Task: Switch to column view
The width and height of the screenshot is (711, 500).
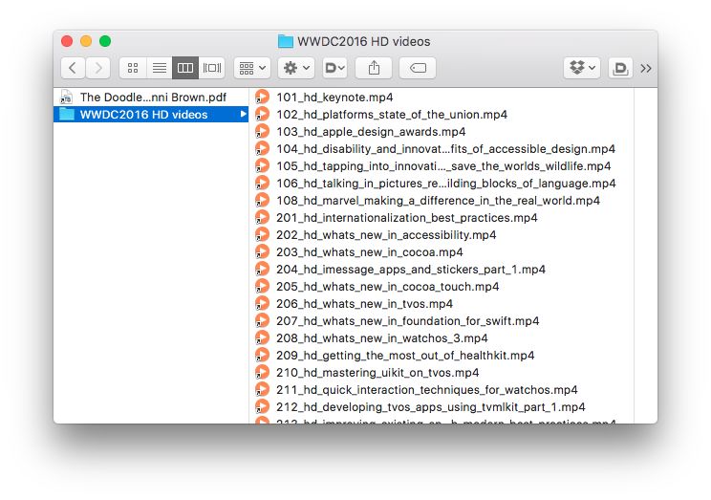Action: (x=185, y=68)
